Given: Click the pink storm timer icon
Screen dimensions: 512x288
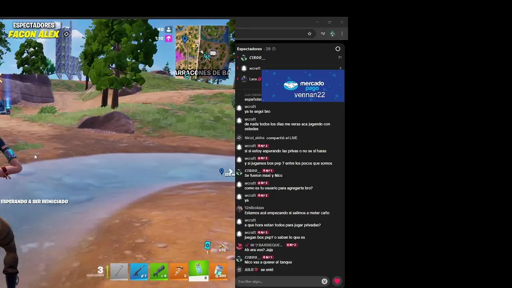Looking at the screenshot, I should [x=169, y=38].
